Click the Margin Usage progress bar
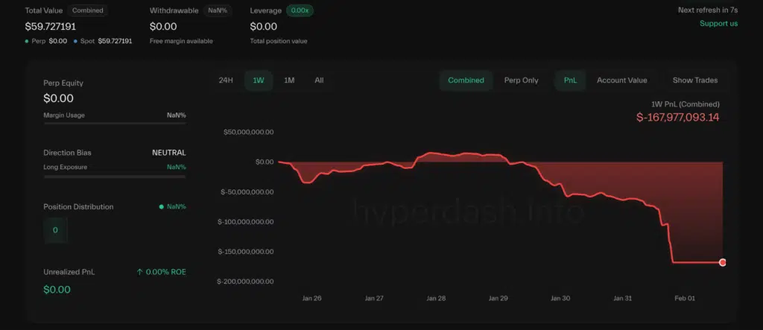This screenshot has width=763, height=330. tap(115, 124)
